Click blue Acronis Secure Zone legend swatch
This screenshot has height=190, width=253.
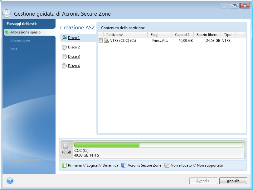click(x=124, y=165)
